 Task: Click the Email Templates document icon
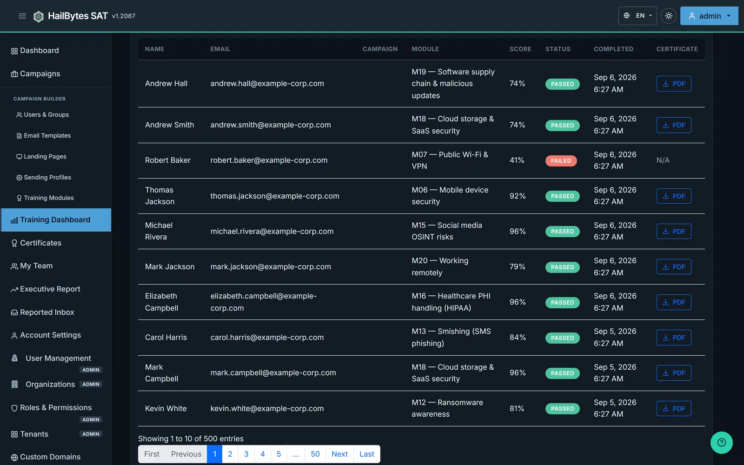click(19, 136)
